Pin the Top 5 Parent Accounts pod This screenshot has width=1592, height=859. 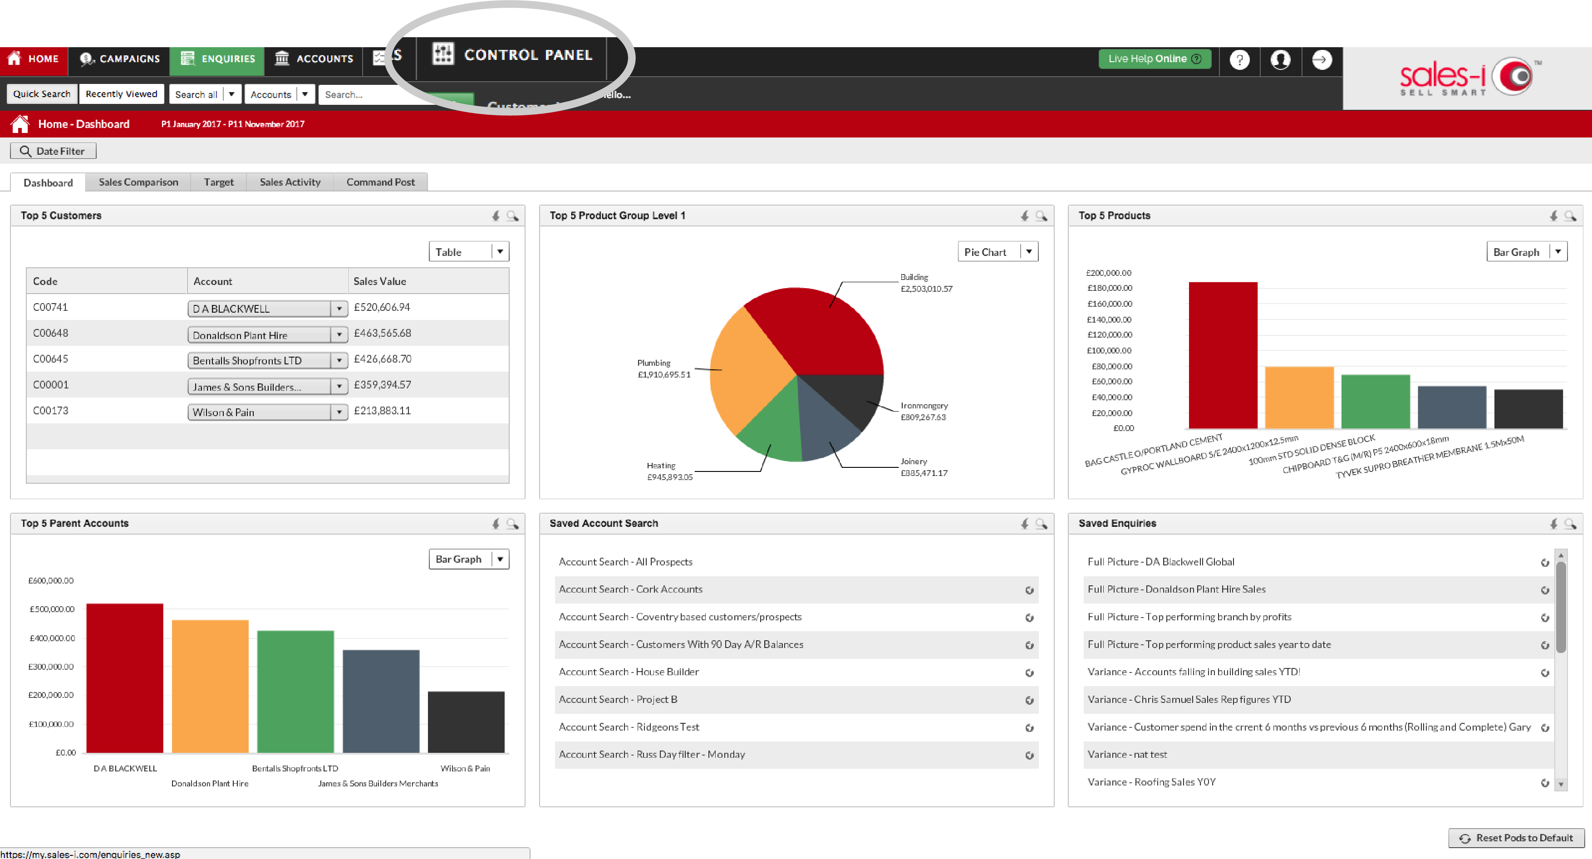coord(496,524)
